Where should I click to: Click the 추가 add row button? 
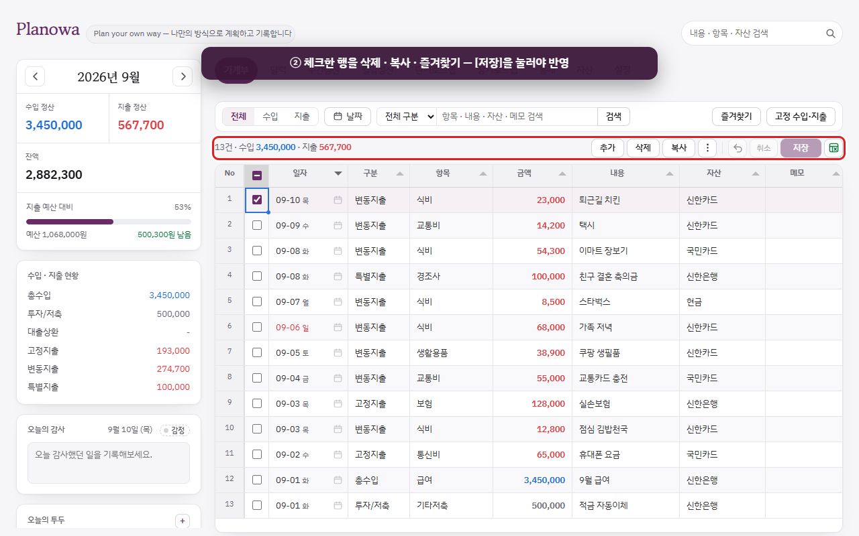pos(607,148)
